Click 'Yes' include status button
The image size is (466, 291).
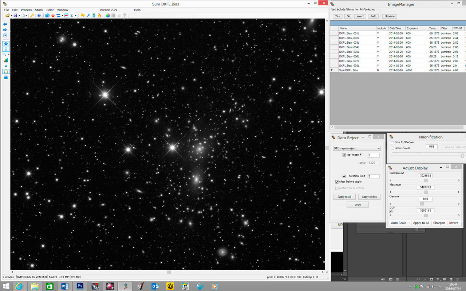tap(337, 16)
